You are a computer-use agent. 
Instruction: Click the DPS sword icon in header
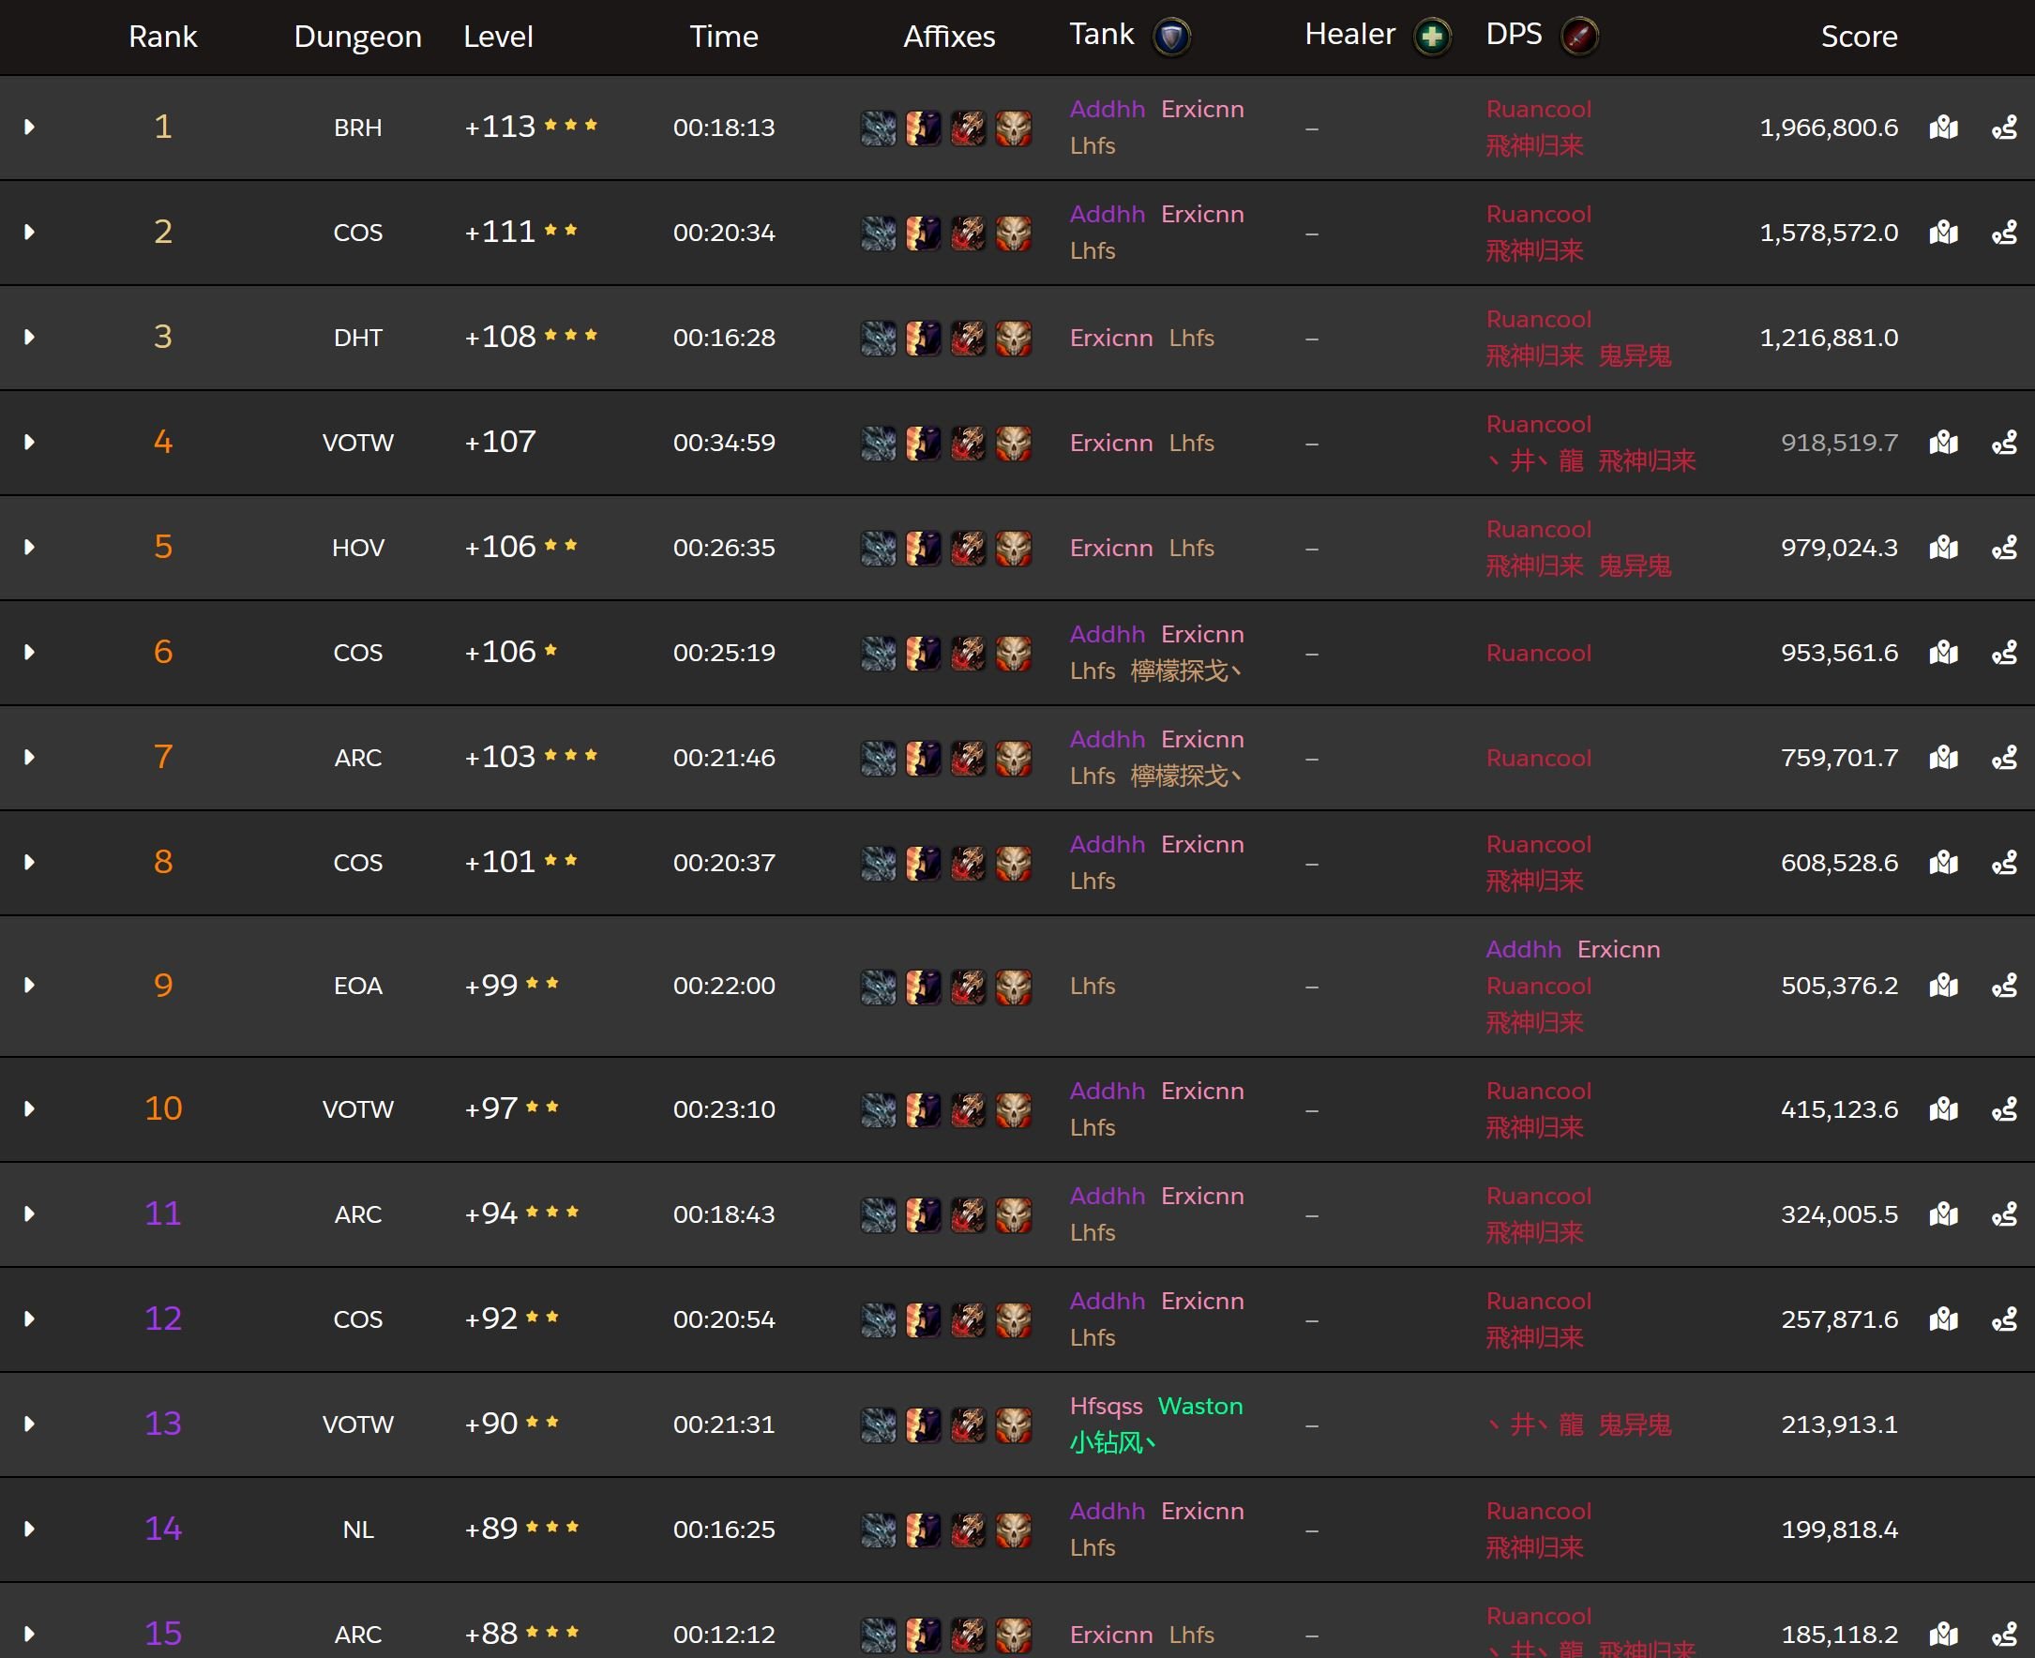click(x=1578, y=38)
